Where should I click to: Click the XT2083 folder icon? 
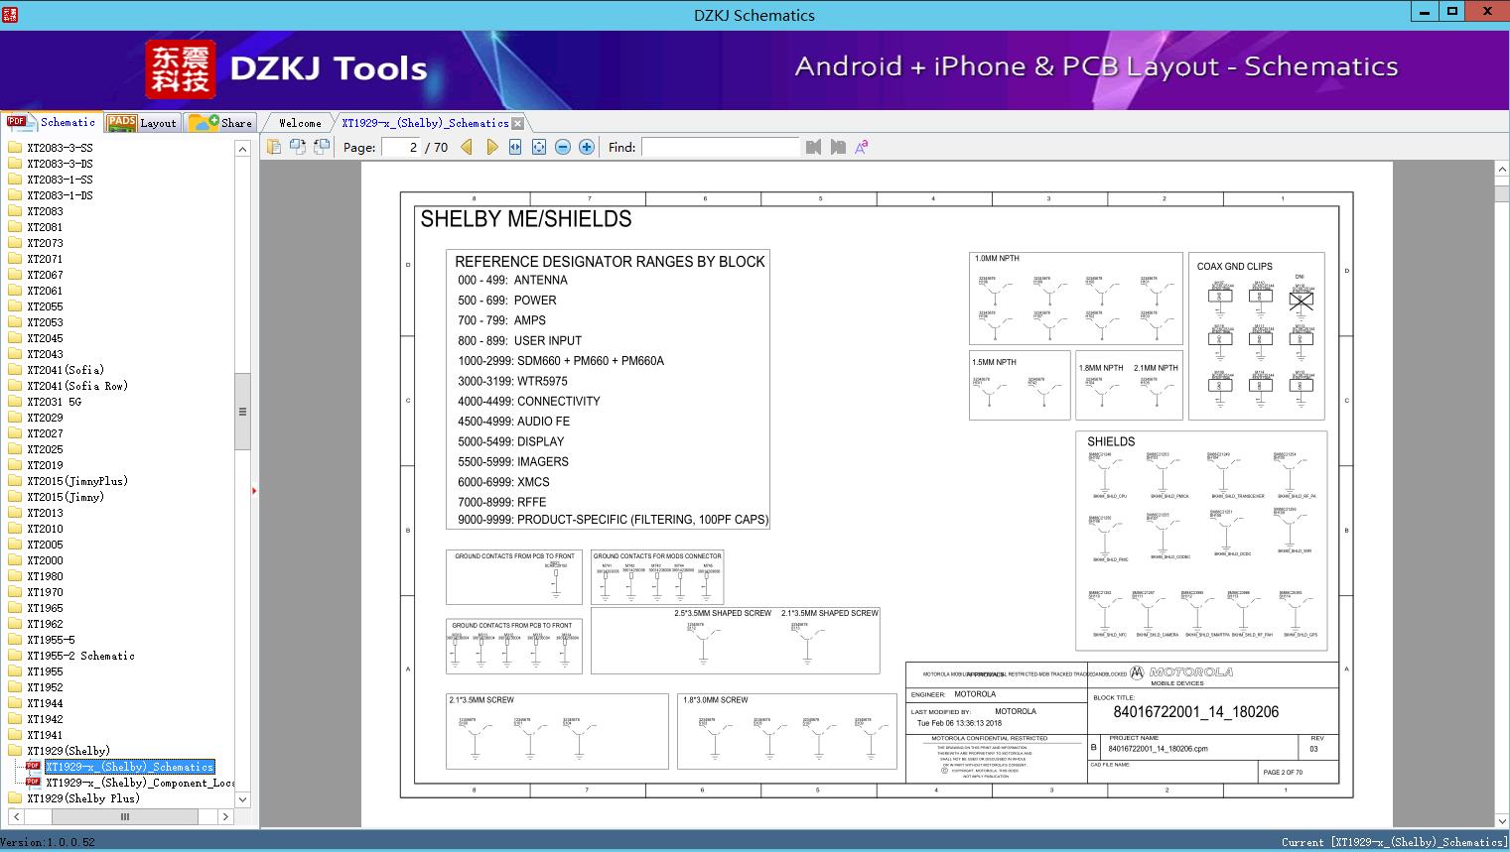[x=15, y=211]
